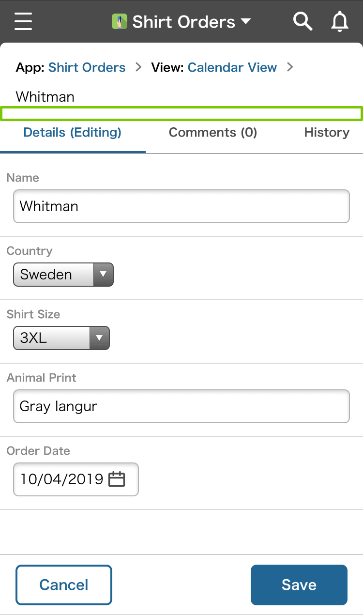
Task: Open the Country dropdown showing Sweden
Action: point(63,275)
